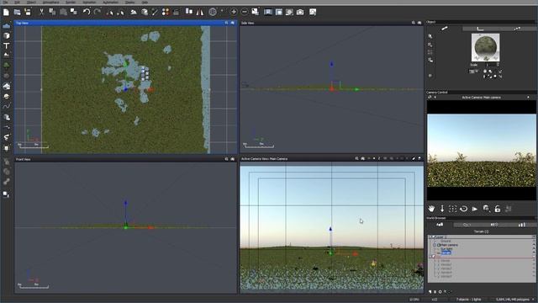Image resolution: width=538 pixels, height=303 pixels.
Task: Click the play arrow in Camera Control
Action: click(475, 209)
